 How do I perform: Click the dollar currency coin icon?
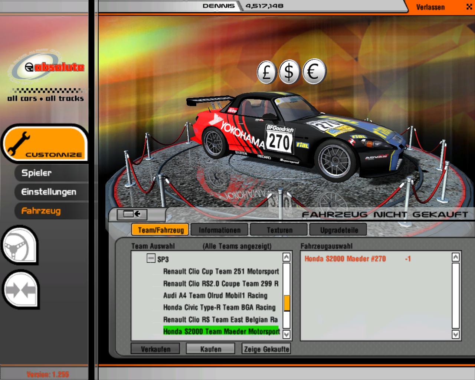point(289,72)
